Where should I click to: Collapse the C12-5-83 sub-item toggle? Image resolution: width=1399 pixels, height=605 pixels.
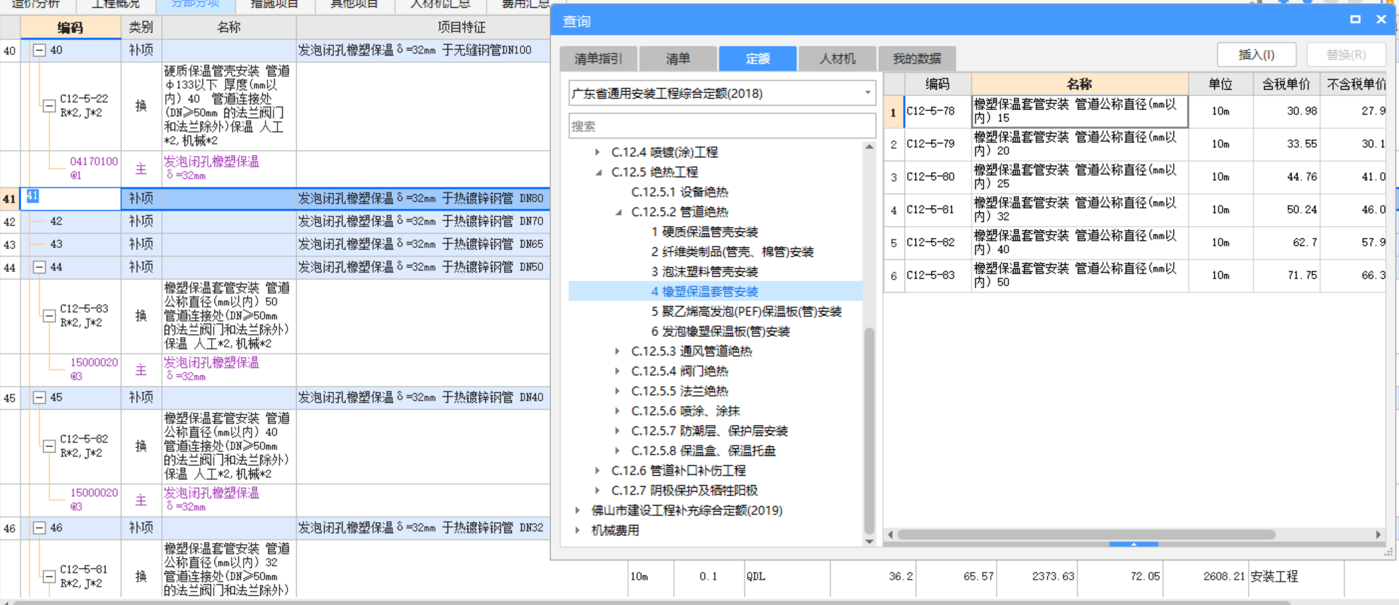pyautogui.click(x=49, y=316)
